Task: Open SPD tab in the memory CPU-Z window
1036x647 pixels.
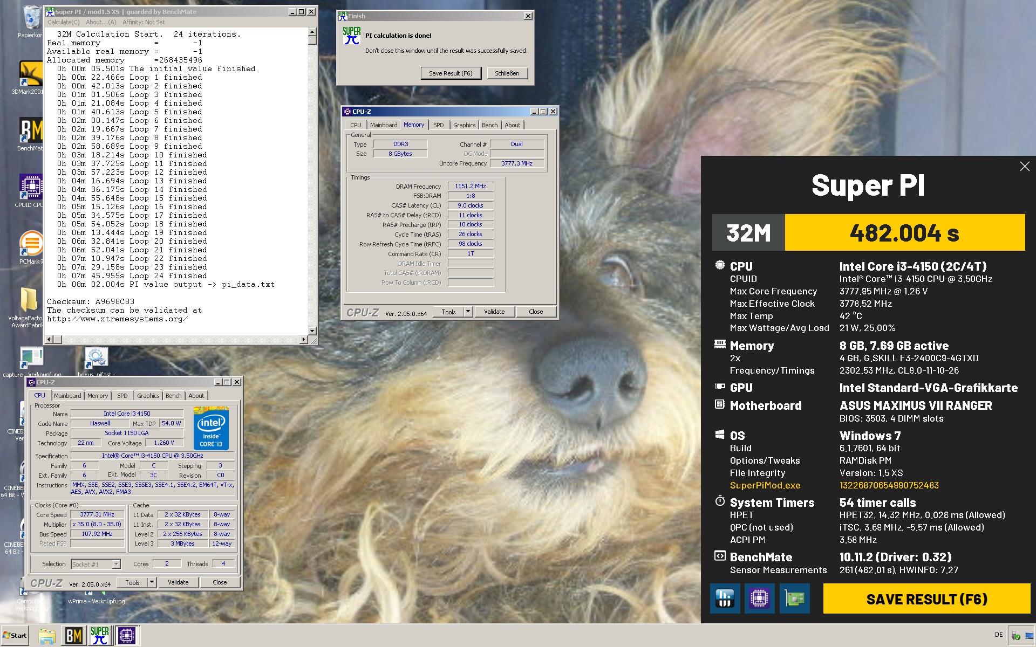Action: [x=439, y=125]
